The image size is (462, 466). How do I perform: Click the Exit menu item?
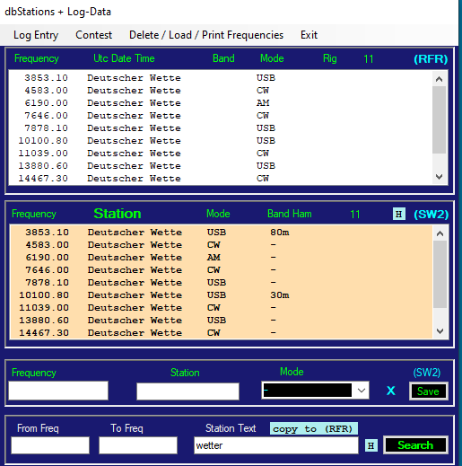click(309, 35)
